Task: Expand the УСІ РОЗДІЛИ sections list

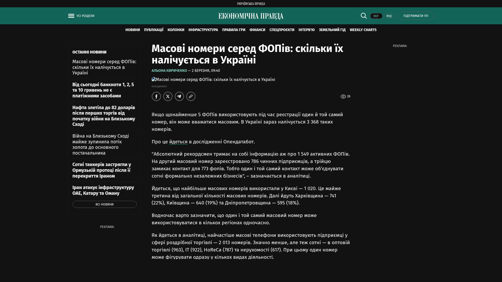Action: click(85, 16)
